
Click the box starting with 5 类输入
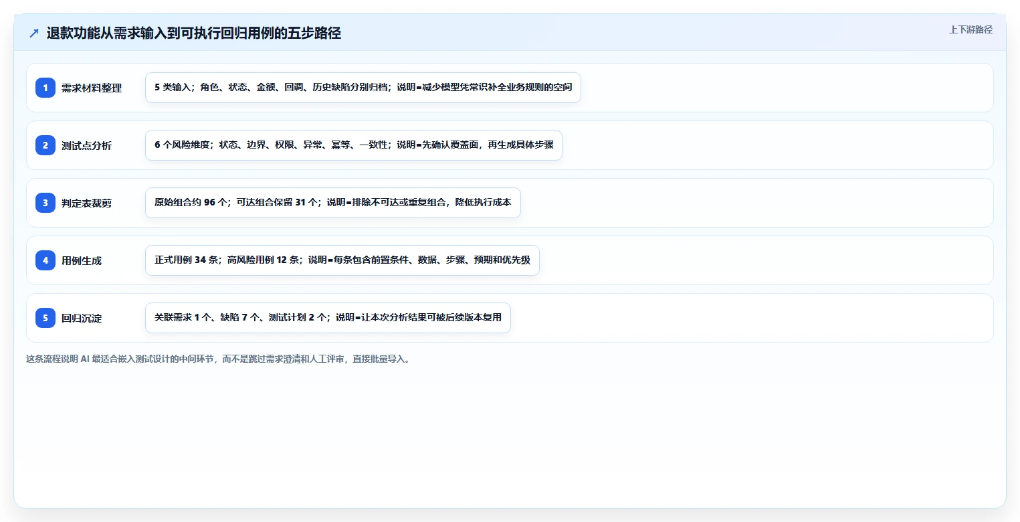click(x=363, y=88)
